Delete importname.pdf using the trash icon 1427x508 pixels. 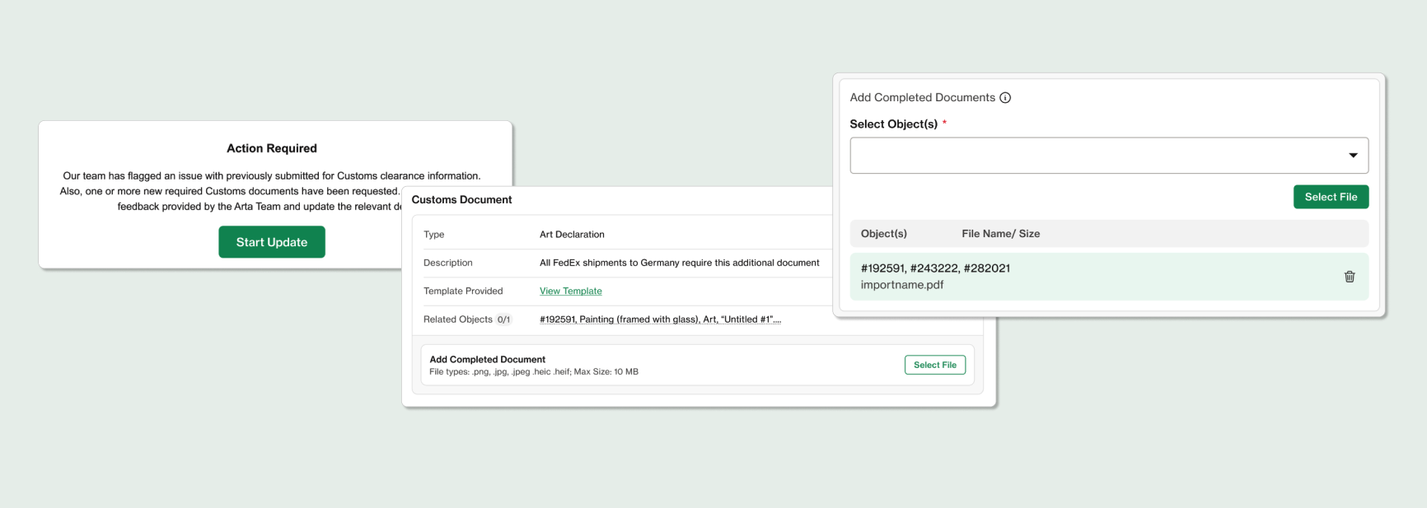(x=1349, y=277)
